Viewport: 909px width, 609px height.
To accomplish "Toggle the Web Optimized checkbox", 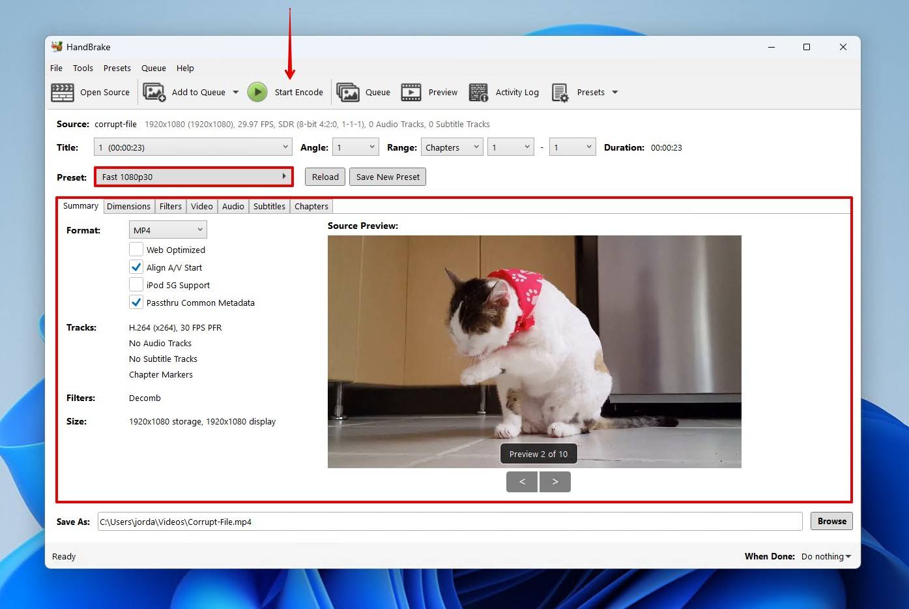I will [x=136, y=249].
